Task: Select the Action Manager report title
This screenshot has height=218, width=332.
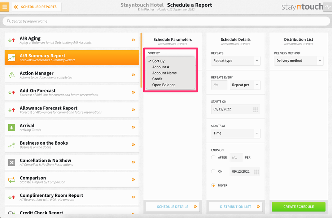Action: (37, 73)
